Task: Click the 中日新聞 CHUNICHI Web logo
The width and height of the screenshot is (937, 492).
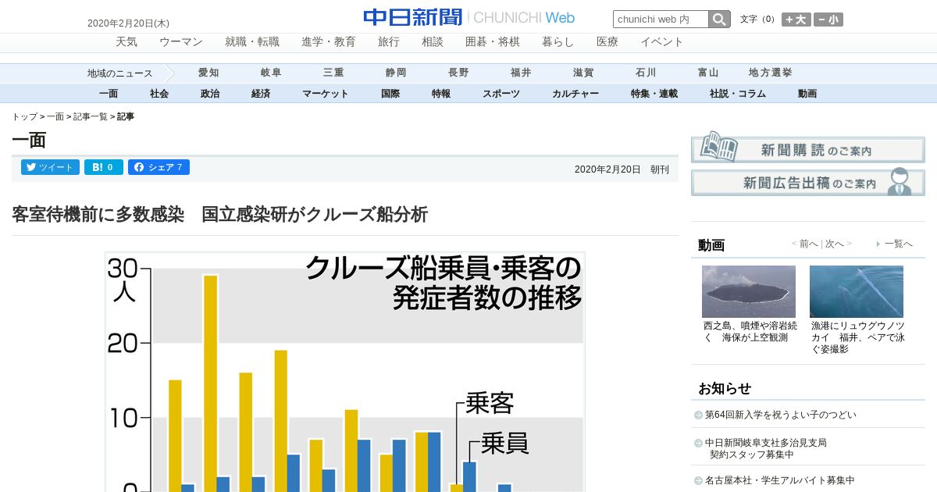Action: [469, 17]
